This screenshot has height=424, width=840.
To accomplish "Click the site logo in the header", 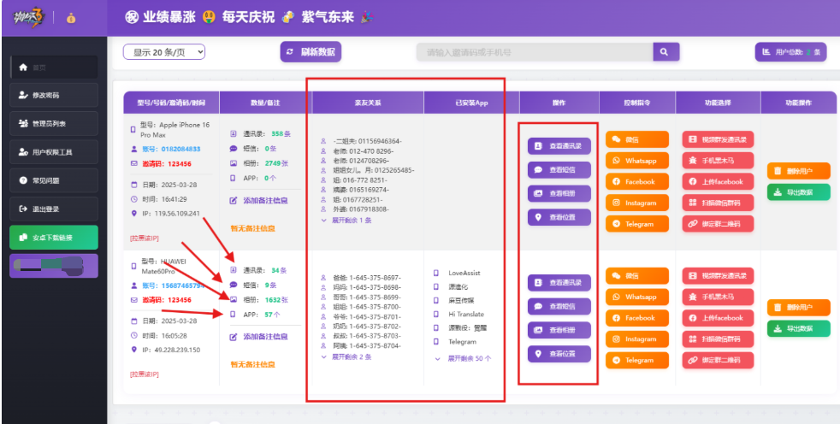I will tap(28, 18).
